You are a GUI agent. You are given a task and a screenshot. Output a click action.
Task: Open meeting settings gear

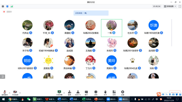(x=123, y=93)
